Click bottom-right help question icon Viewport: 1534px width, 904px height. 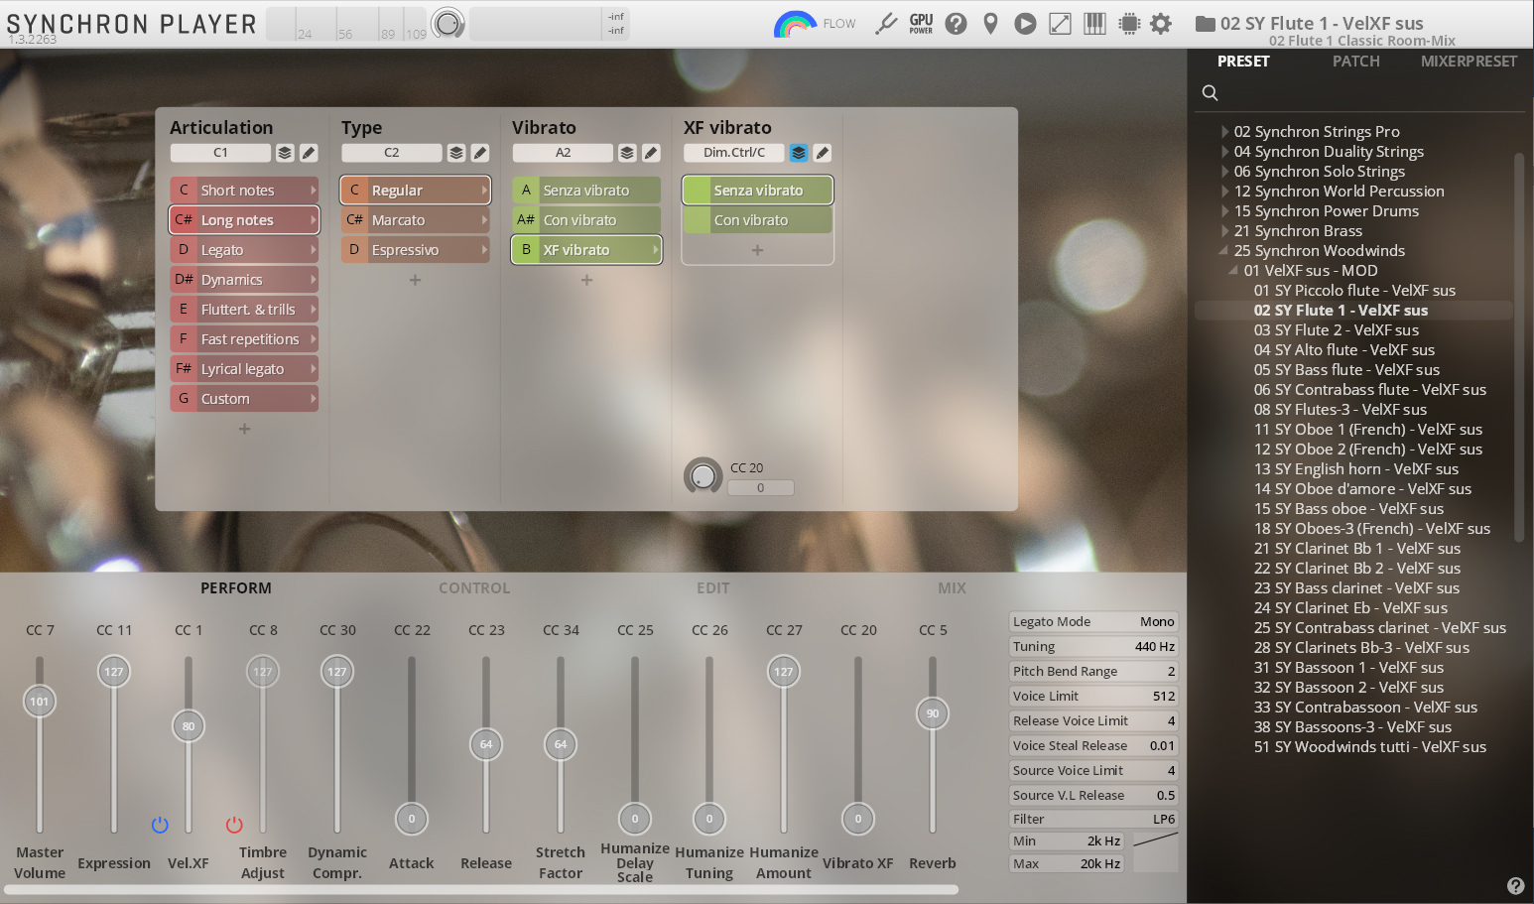click(1515, 886)
